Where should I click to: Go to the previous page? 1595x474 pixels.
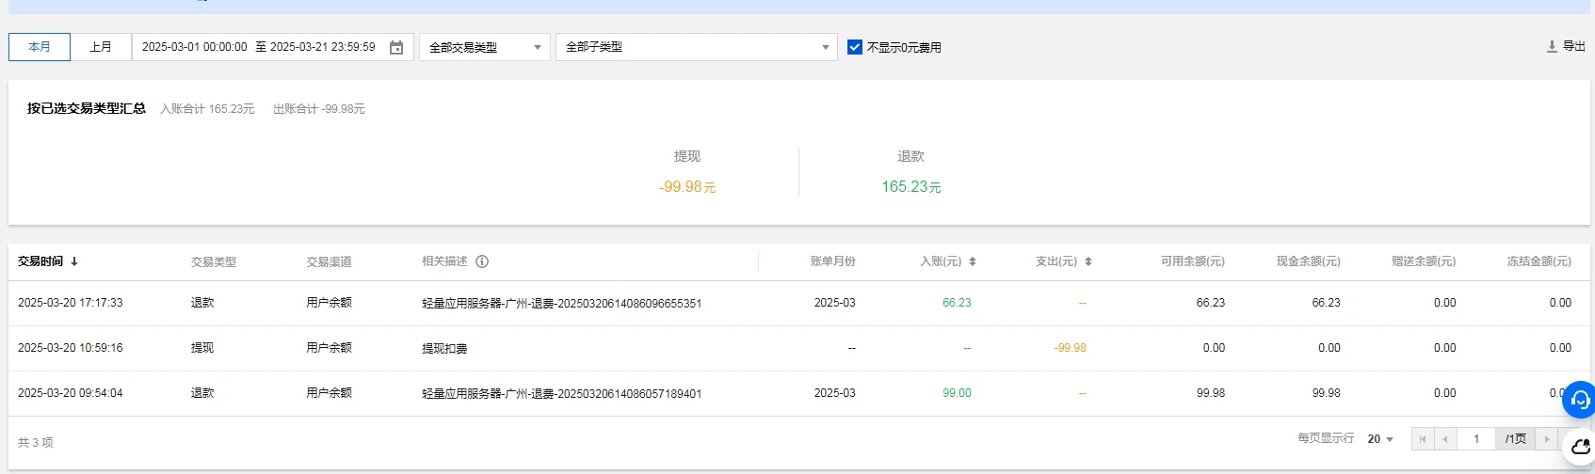coord(1445,439)
